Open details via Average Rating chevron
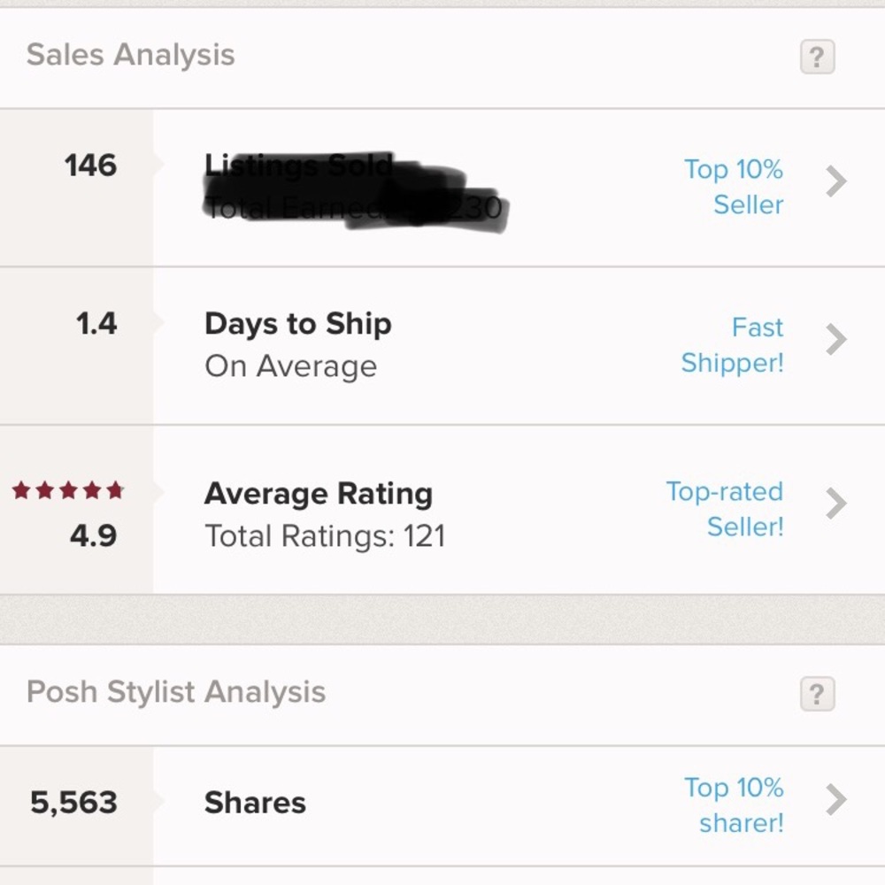Screen dimensions: 885x885 click(835, 504)
